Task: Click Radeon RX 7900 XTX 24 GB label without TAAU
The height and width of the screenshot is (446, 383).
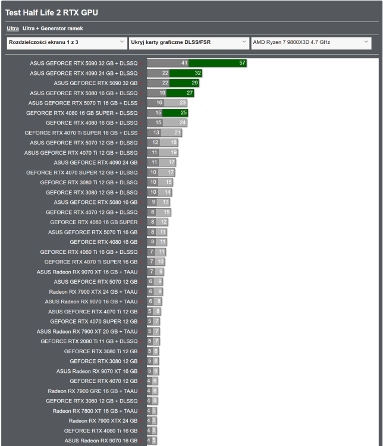Action: point(103,421)
